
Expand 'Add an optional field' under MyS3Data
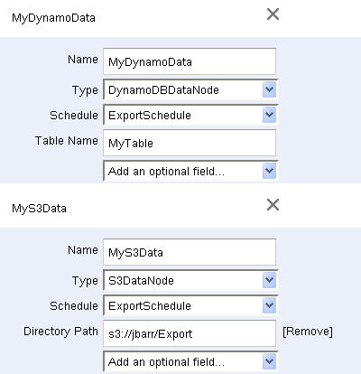click(x=190, y=361)
